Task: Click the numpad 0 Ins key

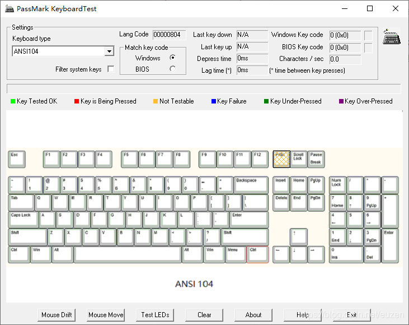Action: click(x=346, y=255)
